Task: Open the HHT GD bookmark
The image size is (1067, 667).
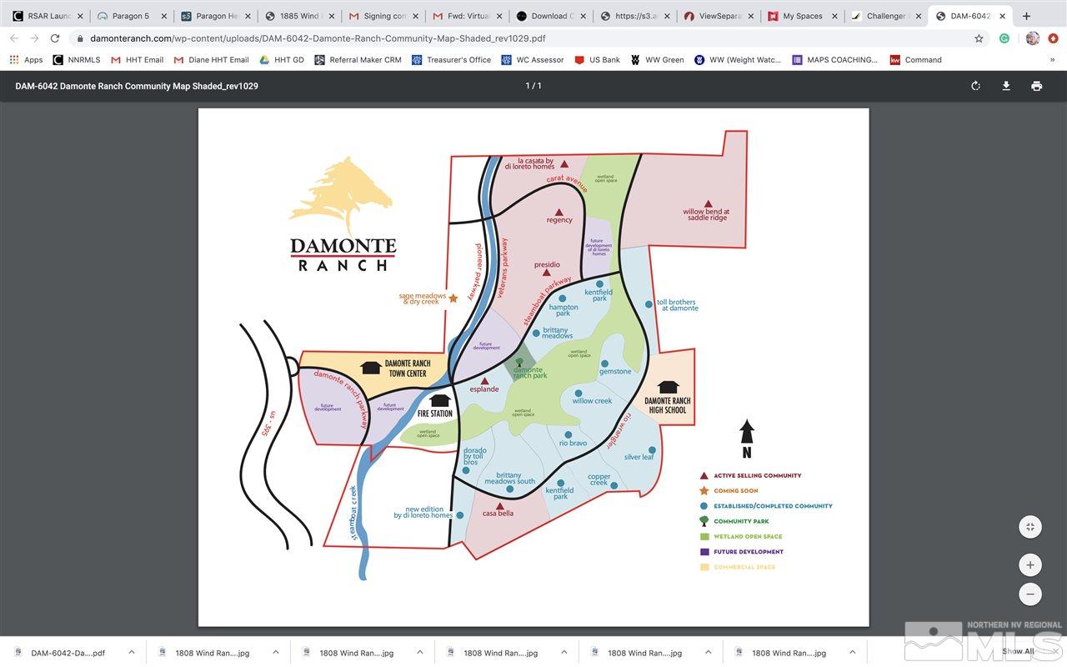Action: 282,60
